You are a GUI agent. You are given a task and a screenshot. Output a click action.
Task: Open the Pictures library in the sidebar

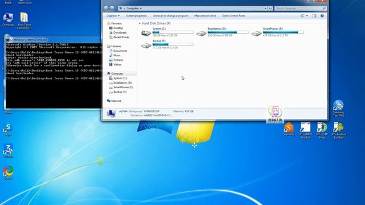tap(118, 60)
